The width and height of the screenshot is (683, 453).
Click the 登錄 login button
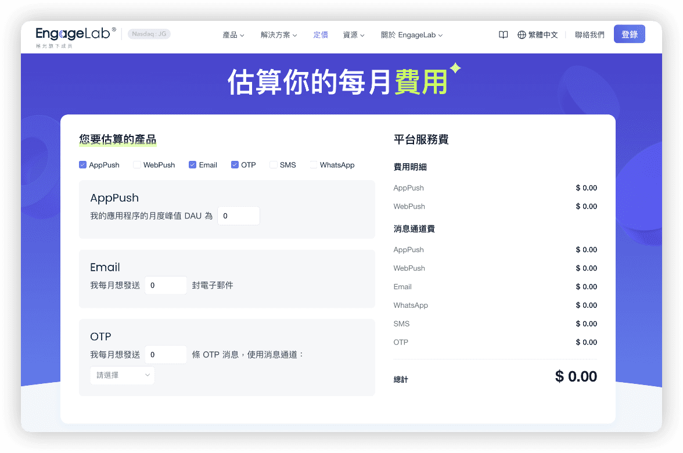(x=630, y=34)
